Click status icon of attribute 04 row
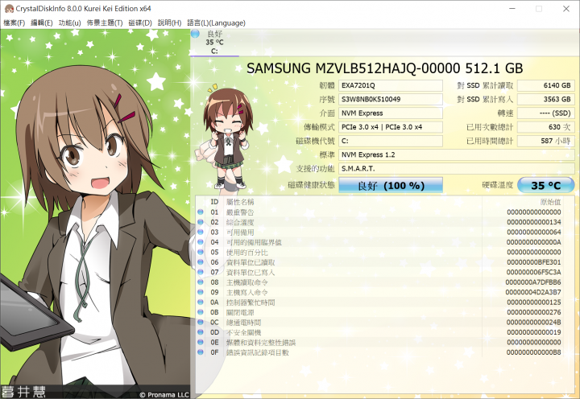The width and height of the screenshot is (580, 399). pos(201,242)
